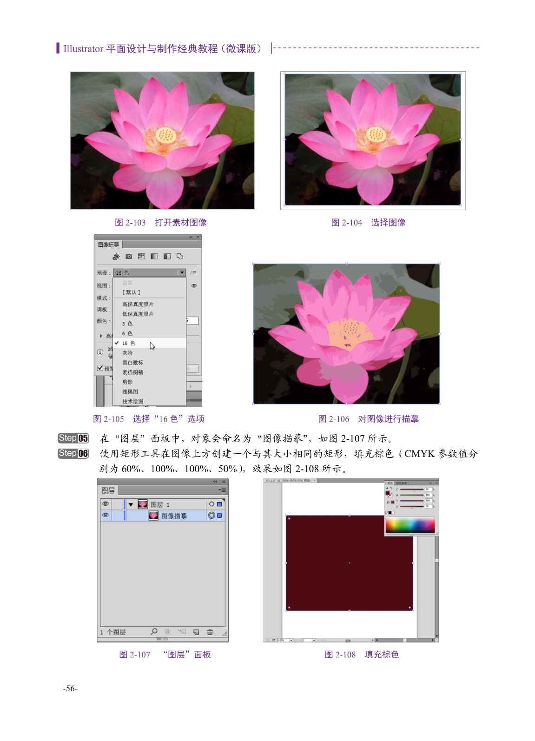This screenshot has height=741, width=535.
Task: Hide 图层 1 using its eye icon
Action: pyautogui.click(x=106, y=504)
